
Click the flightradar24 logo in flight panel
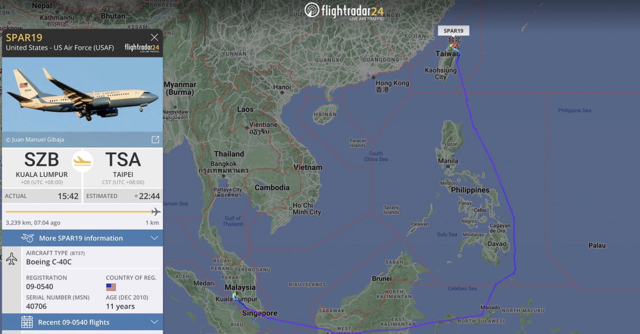tap(142, 47)
